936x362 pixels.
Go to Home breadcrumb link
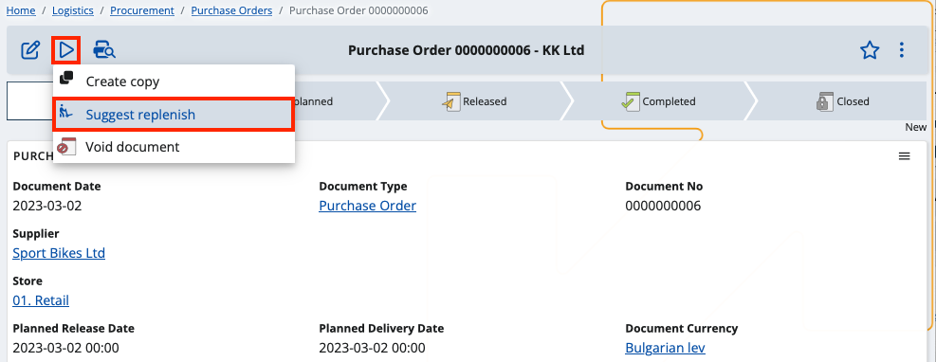click(21, 10)
